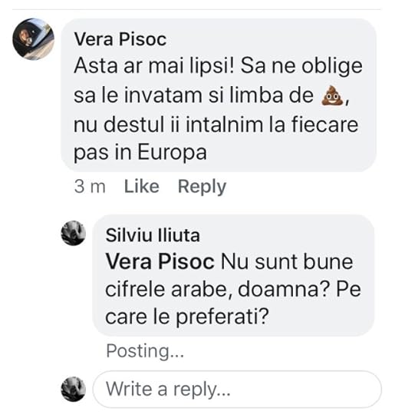Select Vera Pisoc's comment text bubble

click(x=219, y=95)
